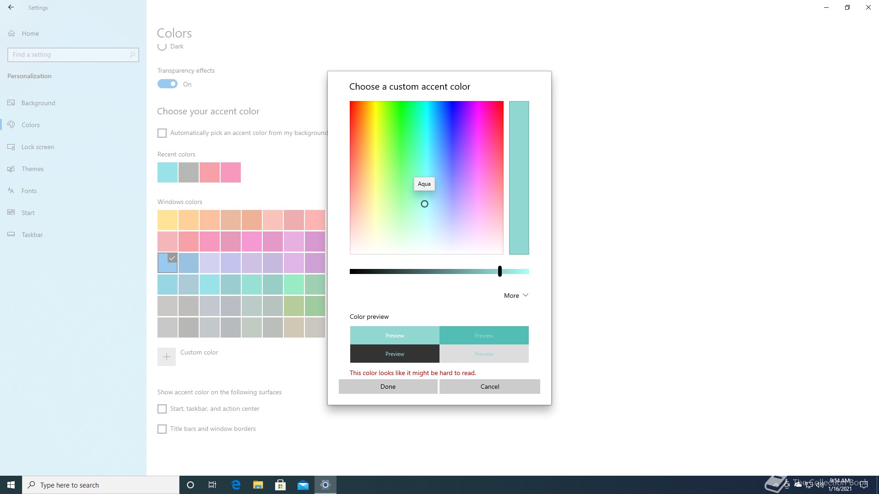Viewport: 879px width, 494px height.
Task: Check Start, taskbar, and action center
Action: tap(162, 409)
